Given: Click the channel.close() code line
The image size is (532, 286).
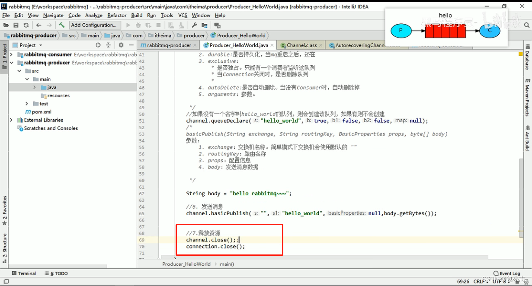Looking at the screenshot, I should (212, 240).
